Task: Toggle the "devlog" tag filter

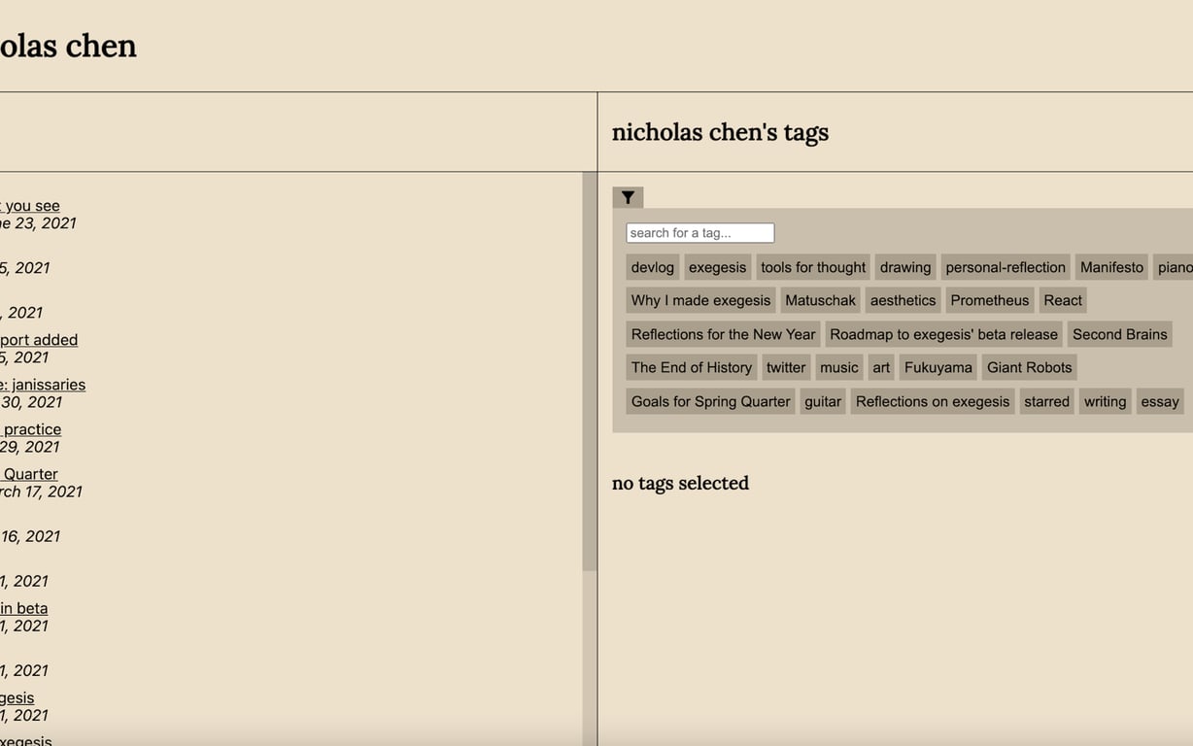Action: pos(651,267)
